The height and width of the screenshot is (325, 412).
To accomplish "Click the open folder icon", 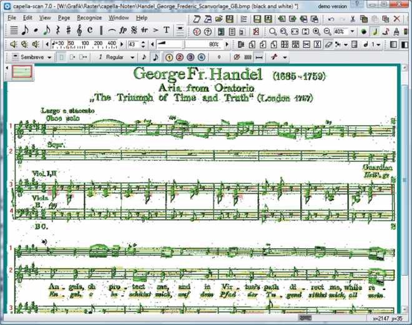I will (x=218, y=19).
